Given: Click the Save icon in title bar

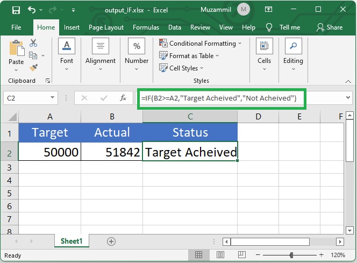Looking at the screenshot, I should pos(16,10).
